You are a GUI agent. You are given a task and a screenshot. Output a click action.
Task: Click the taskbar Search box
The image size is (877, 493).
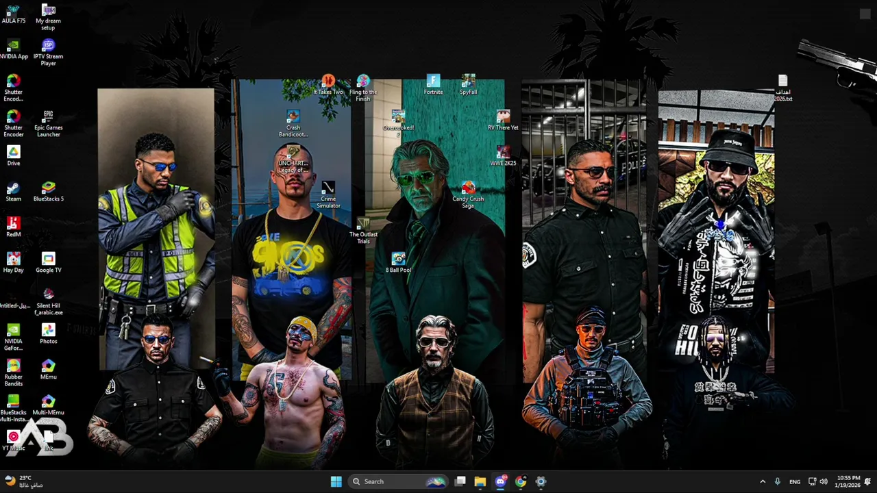click(x=397, y=481)
